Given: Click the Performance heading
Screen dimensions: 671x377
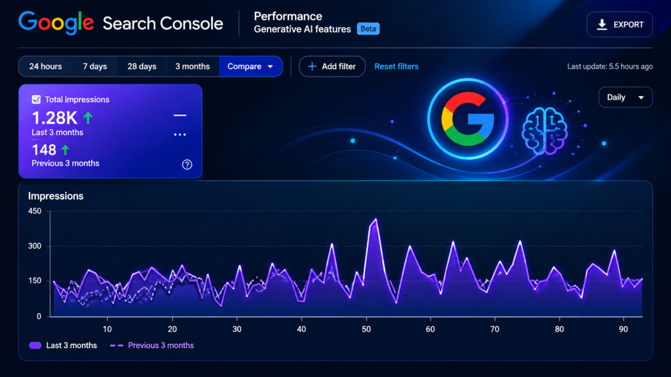Looking at the screenshot, I should pos(288,16).
